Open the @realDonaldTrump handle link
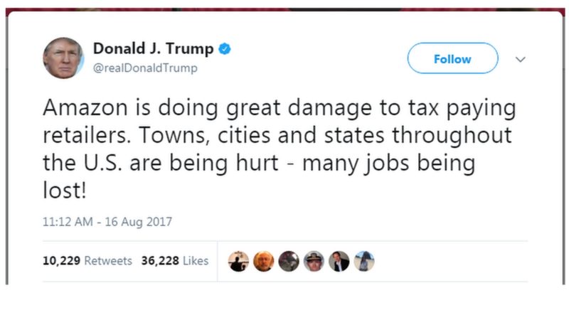Image resolution: width=569 pixels, height=320 pixels. tap(145, 68)
